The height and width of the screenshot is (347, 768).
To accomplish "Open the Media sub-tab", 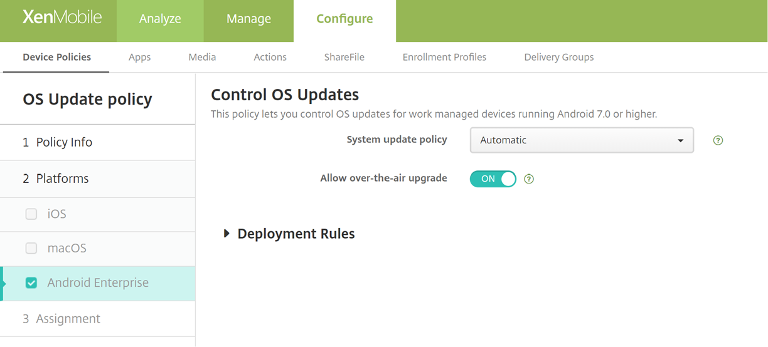I will click(202, 57).
